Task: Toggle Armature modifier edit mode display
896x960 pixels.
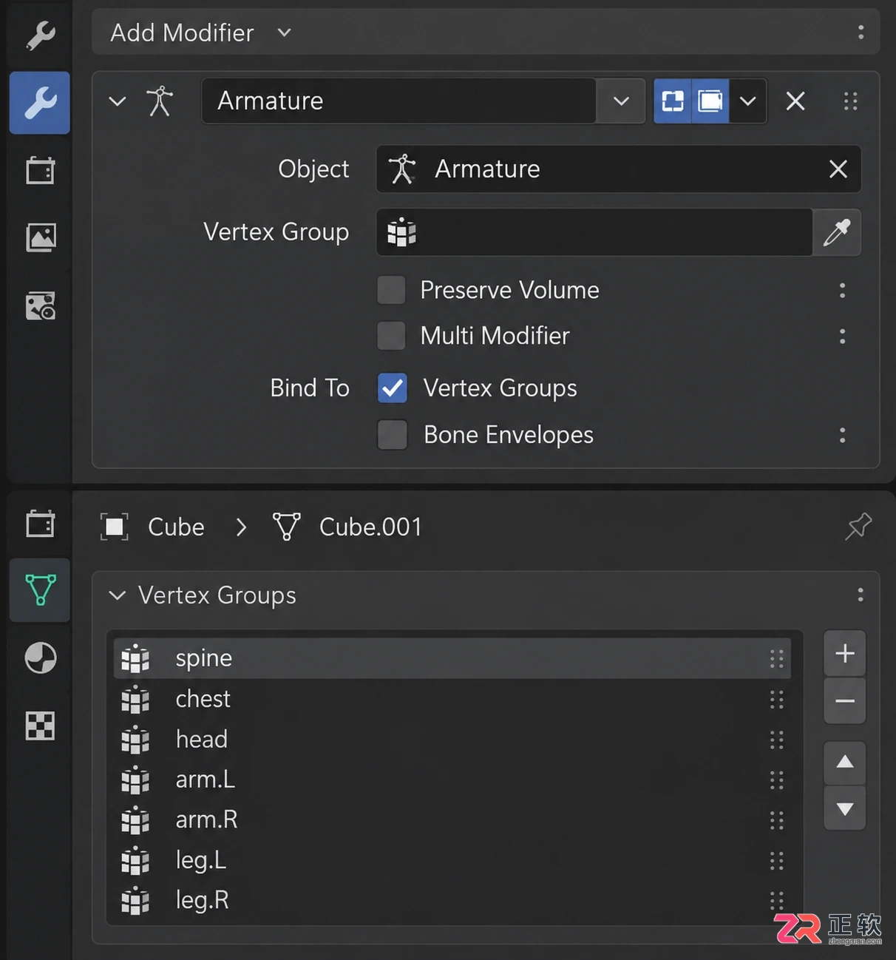Action: pos(673,101)
